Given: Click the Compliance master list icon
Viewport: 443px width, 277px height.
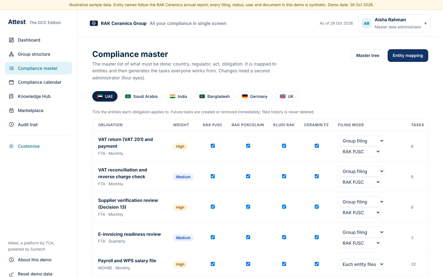Looking at the screenshot, I should (11, 68).
